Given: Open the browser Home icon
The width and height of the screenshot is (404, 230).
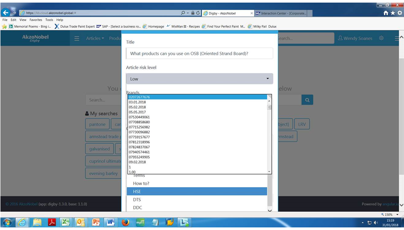Looking at the screenshot, I should click(386, 13).
